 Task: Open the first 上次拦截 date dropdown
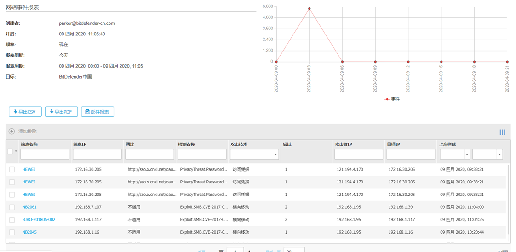tap(455, 155)
